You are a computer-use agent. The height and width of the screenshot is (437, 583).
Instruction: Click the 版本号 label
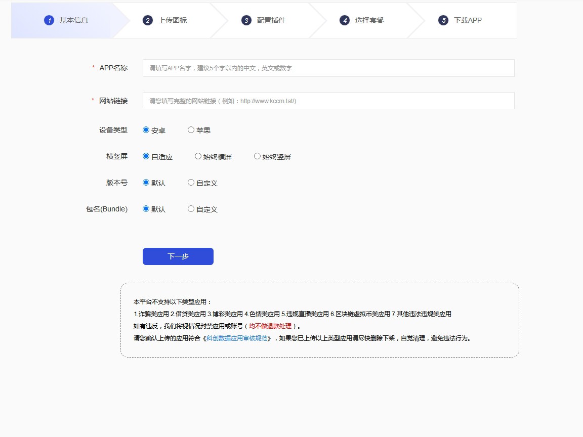tap(117, 183)
